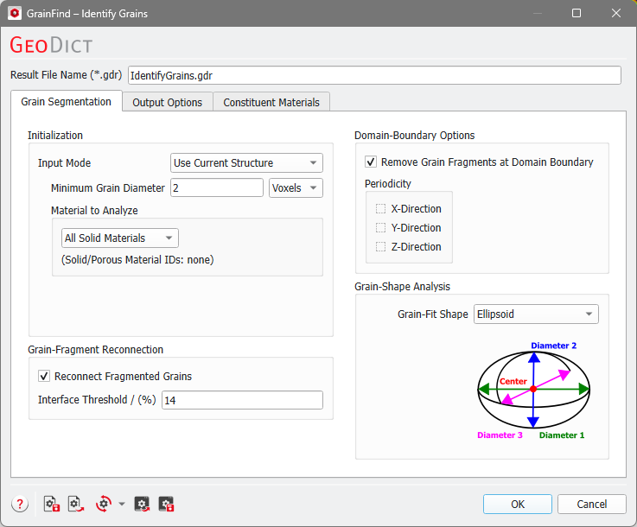Screen dimensions: 637x527
Task: Enable X-Direction periodicity checkbox
Action: coord(380,209)
